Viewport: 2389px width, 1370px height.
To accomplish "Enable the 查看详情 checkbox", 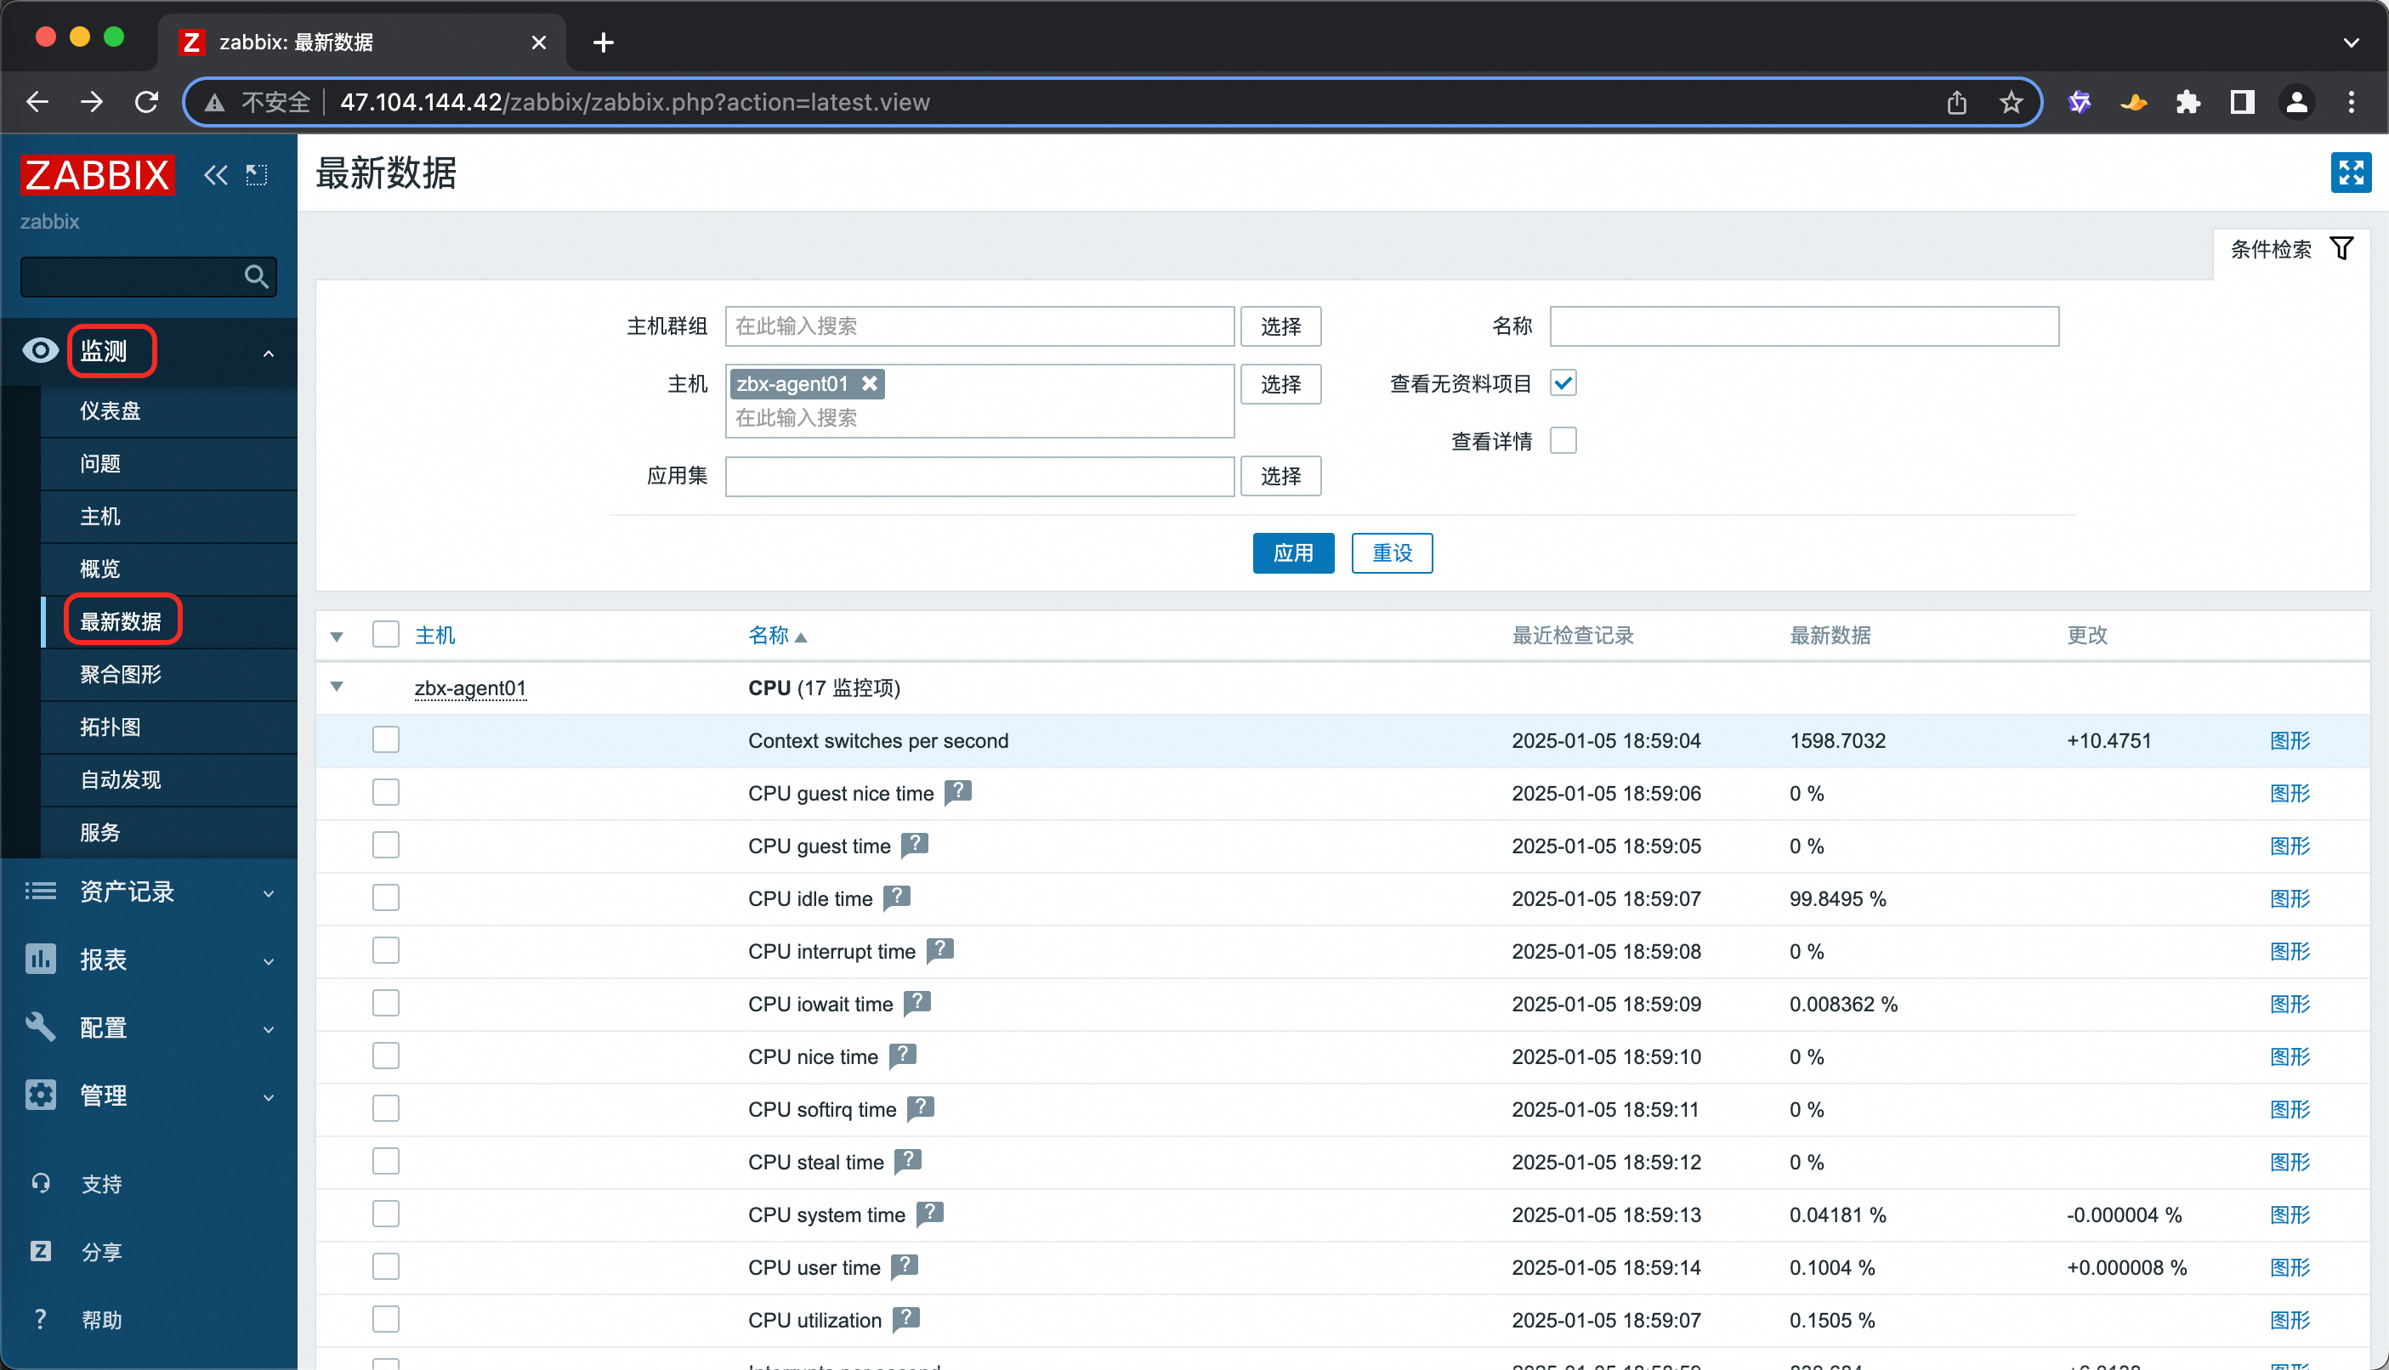I will [x=1563, y=440].
